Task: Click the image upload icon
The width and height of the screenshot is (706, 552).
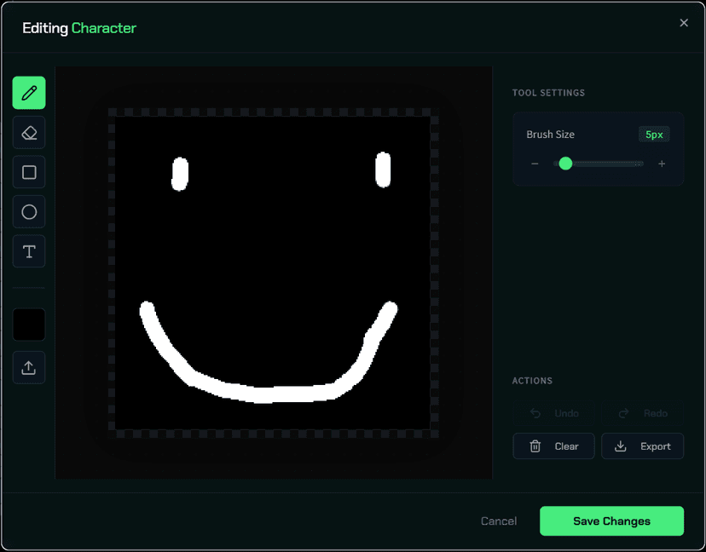Action: 28,367
